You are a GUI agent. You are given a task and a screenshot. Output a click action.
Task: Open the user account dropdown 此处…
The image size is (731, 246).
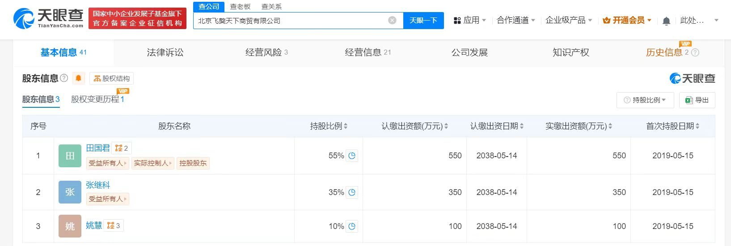[x=699, y=20]
